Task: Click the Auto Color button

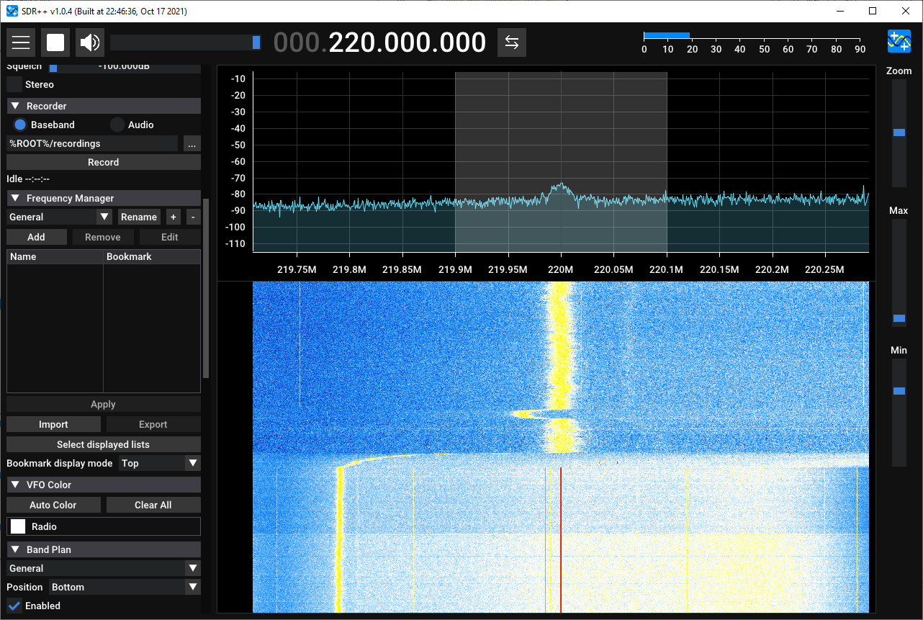Action: 53,505
